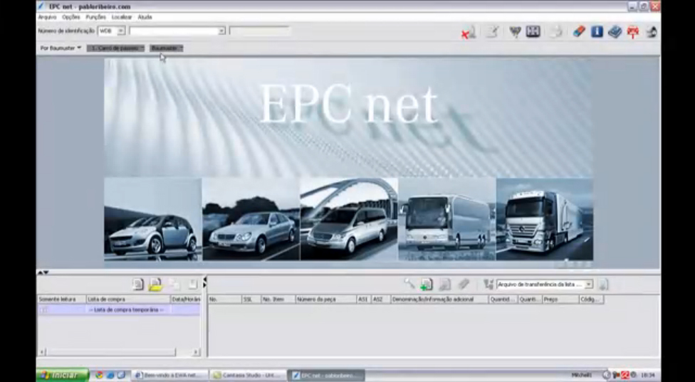Viewport: 695px width, 382px height.
Task: Click the grayed note-and-pencil toolbar icon
Action: [493, 32]
